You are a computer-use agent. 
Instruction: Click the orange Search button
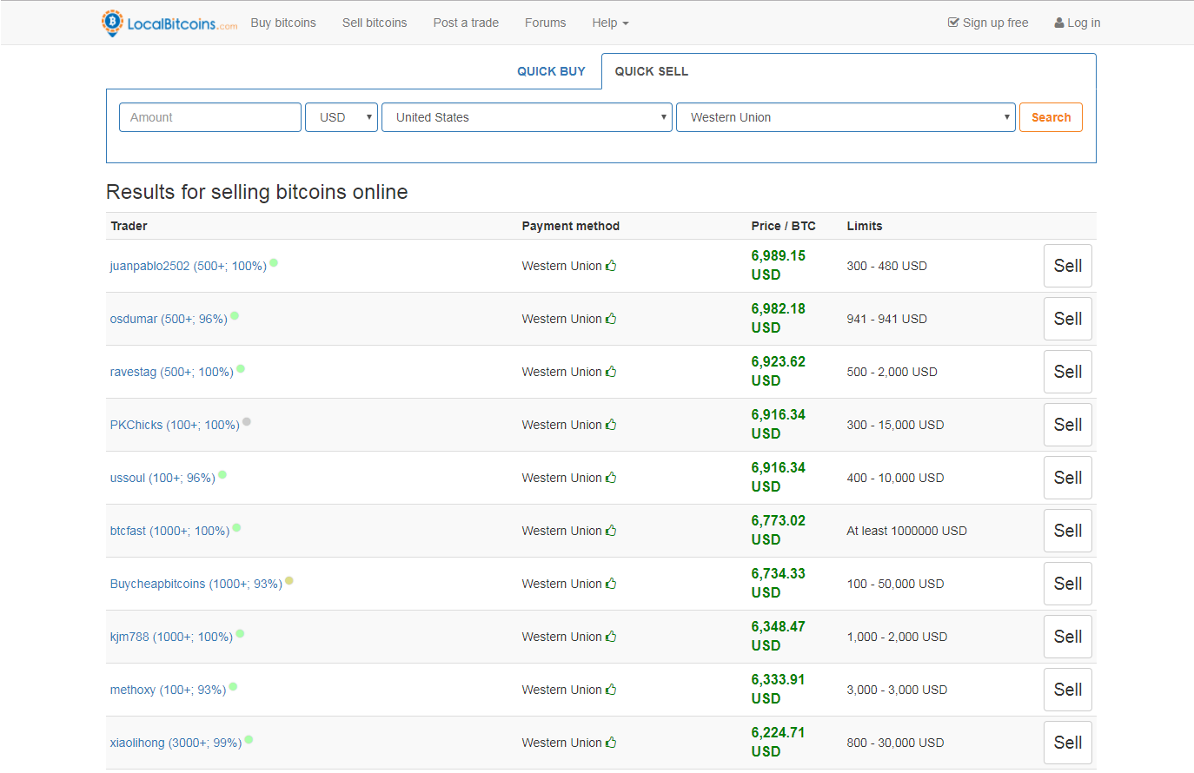click(1051, 117)
